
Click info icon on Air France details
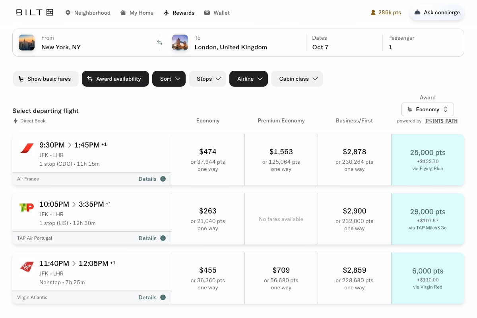(163, 179)
